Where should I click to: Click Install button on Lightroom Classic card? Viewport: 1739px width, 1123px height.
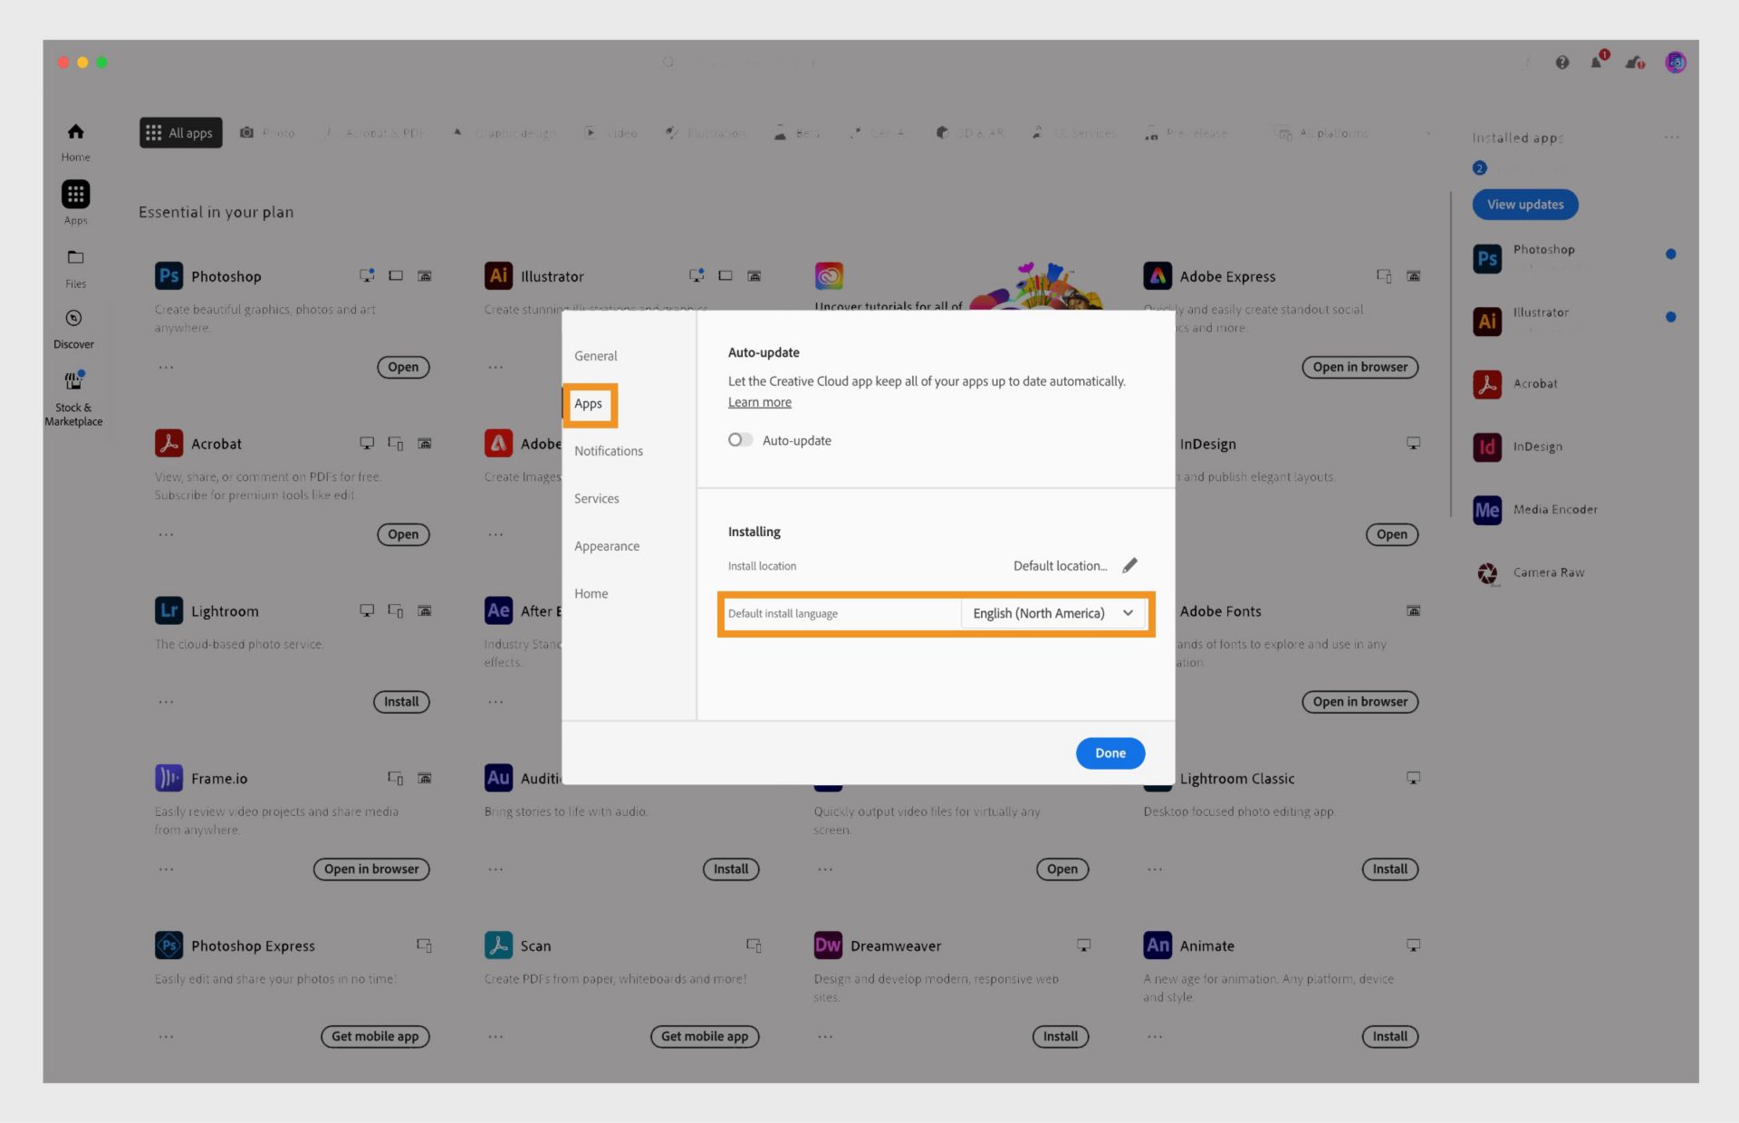[1390, 869]
